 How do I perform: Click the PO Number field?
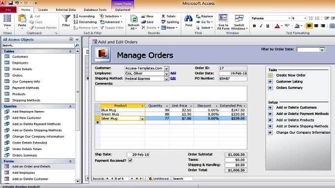(x=233, y=79)
